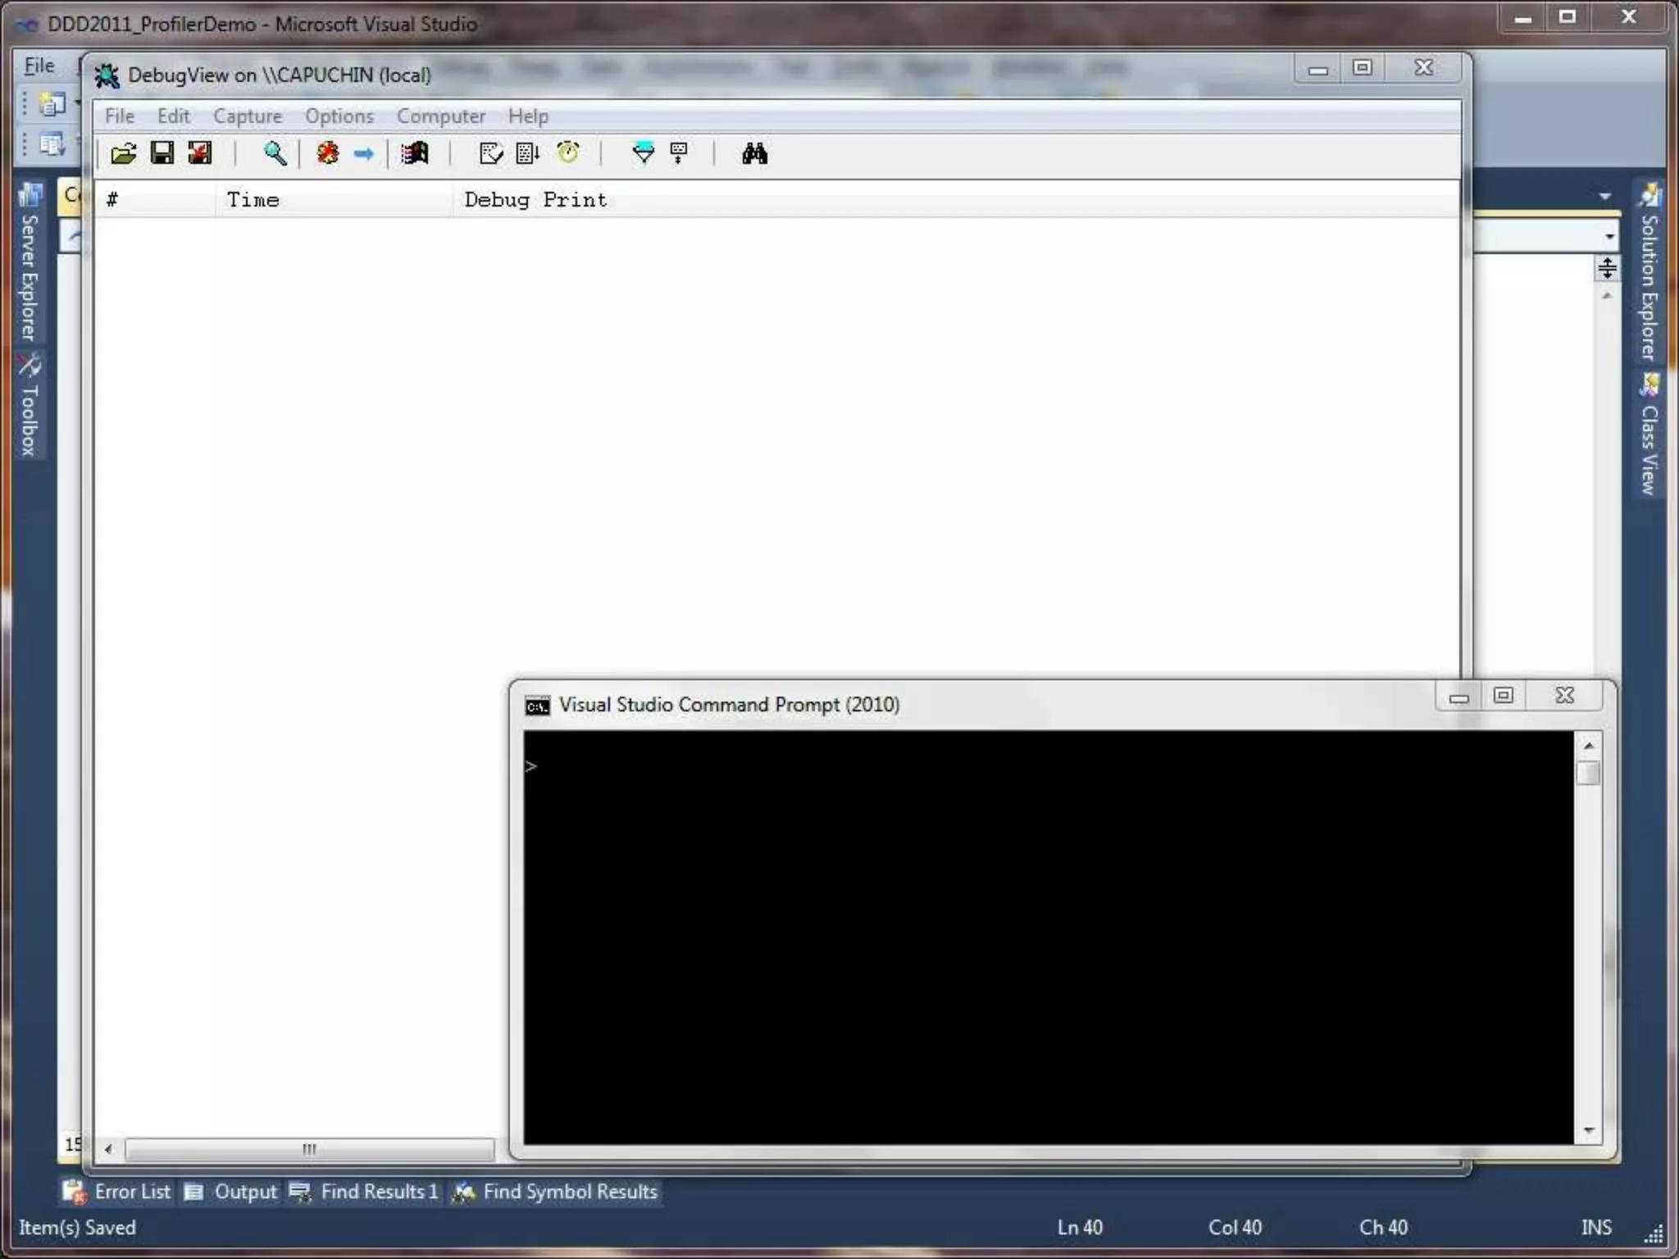
Task: Expand the Toolbox side panel
Action: tap(30, 407)
